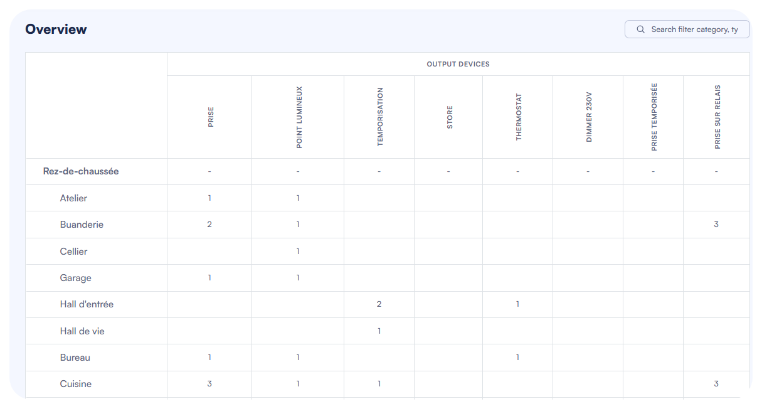Screen dimensions: 762x409
Task: Select the STORE column header
Action: pyautogui.click(x=448, y=117)
